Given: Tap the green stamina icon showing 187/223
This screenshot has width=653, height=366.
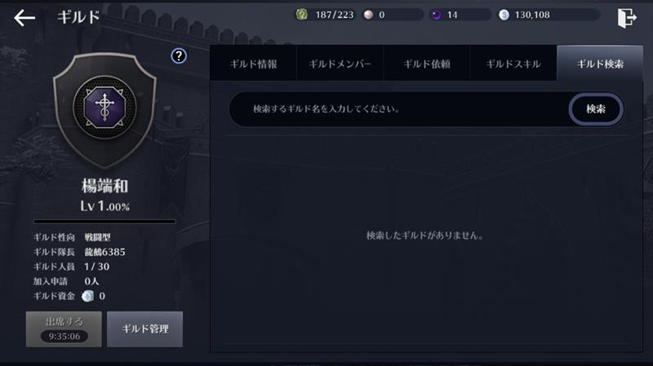Looking at the screenshot, I should 302,15.
